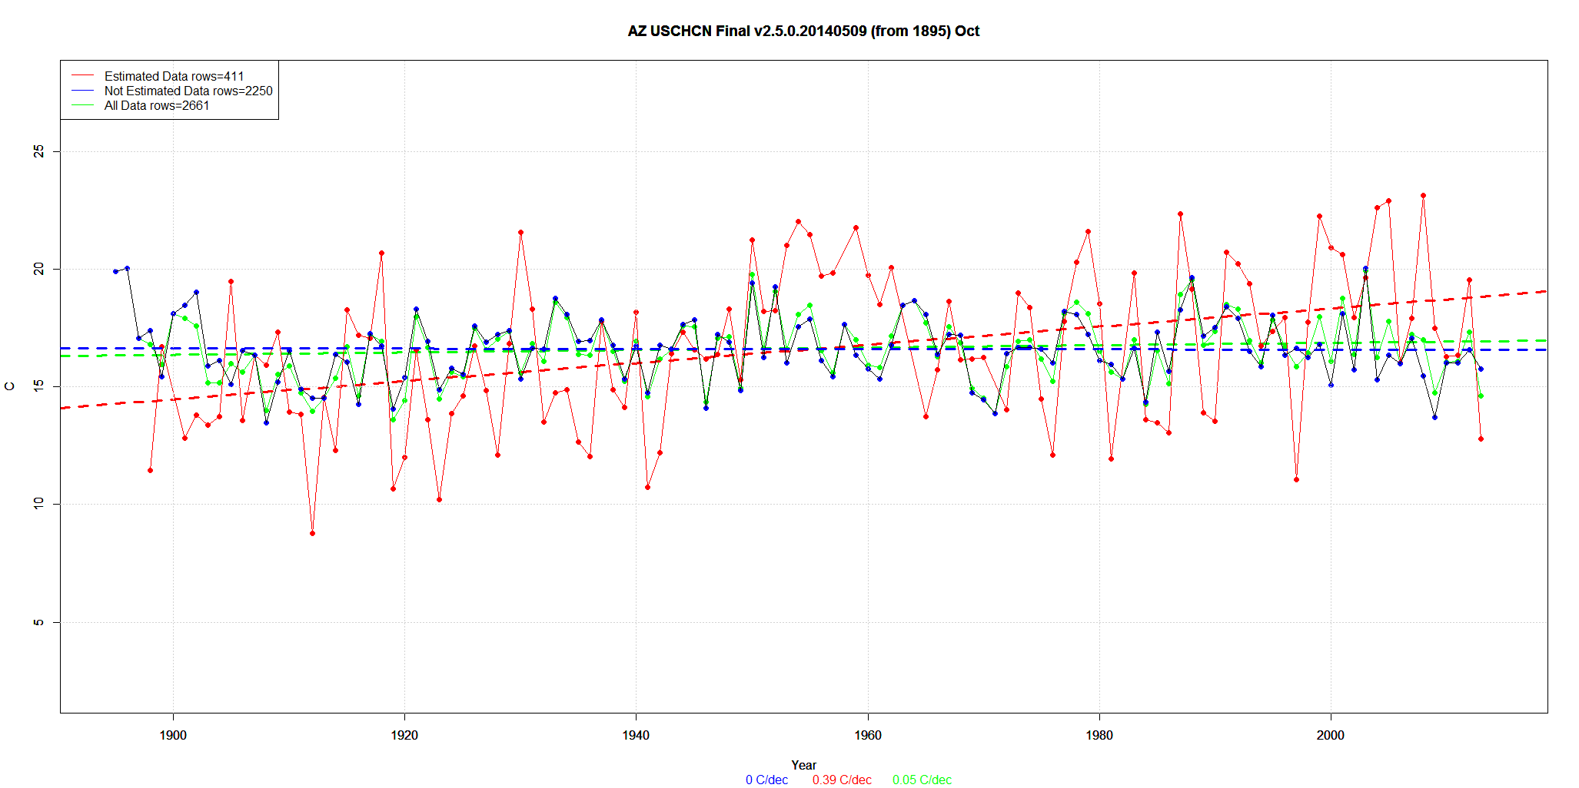The image size is (1579, 788).
Task: Click the blue '0 C/dec' trend label
Action: click(x=766, y=780)
